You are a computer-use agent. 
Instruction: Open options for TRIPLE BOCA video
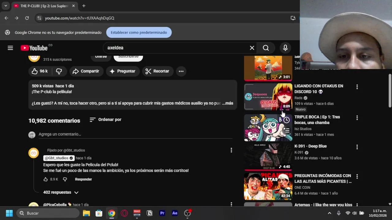coord(357,118)
